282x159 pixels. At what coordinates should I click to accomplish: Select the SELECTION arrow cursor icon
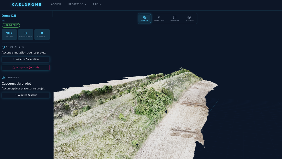[x=159, y=17]
